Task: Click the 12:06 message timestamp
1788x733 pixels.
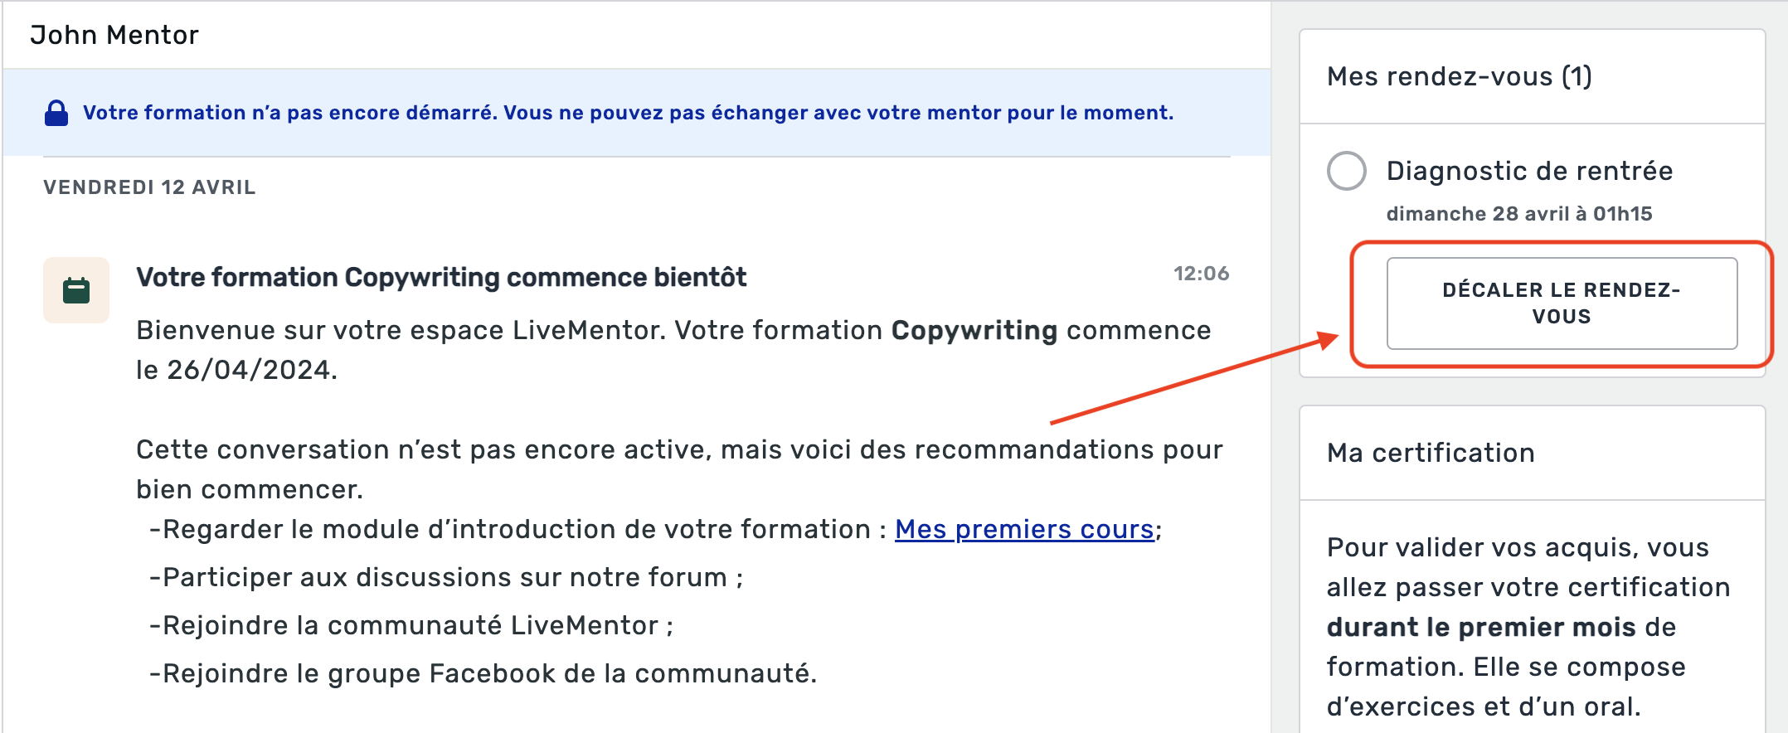Action: pos(1201,274)
